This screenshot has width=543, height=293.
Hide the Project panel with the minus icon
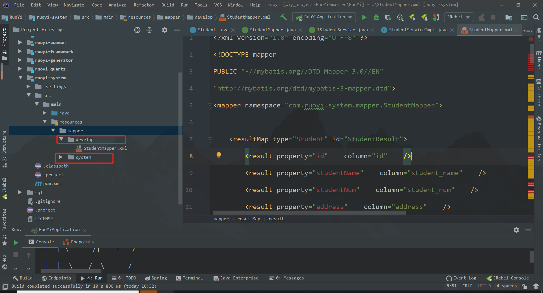point(177,30)
